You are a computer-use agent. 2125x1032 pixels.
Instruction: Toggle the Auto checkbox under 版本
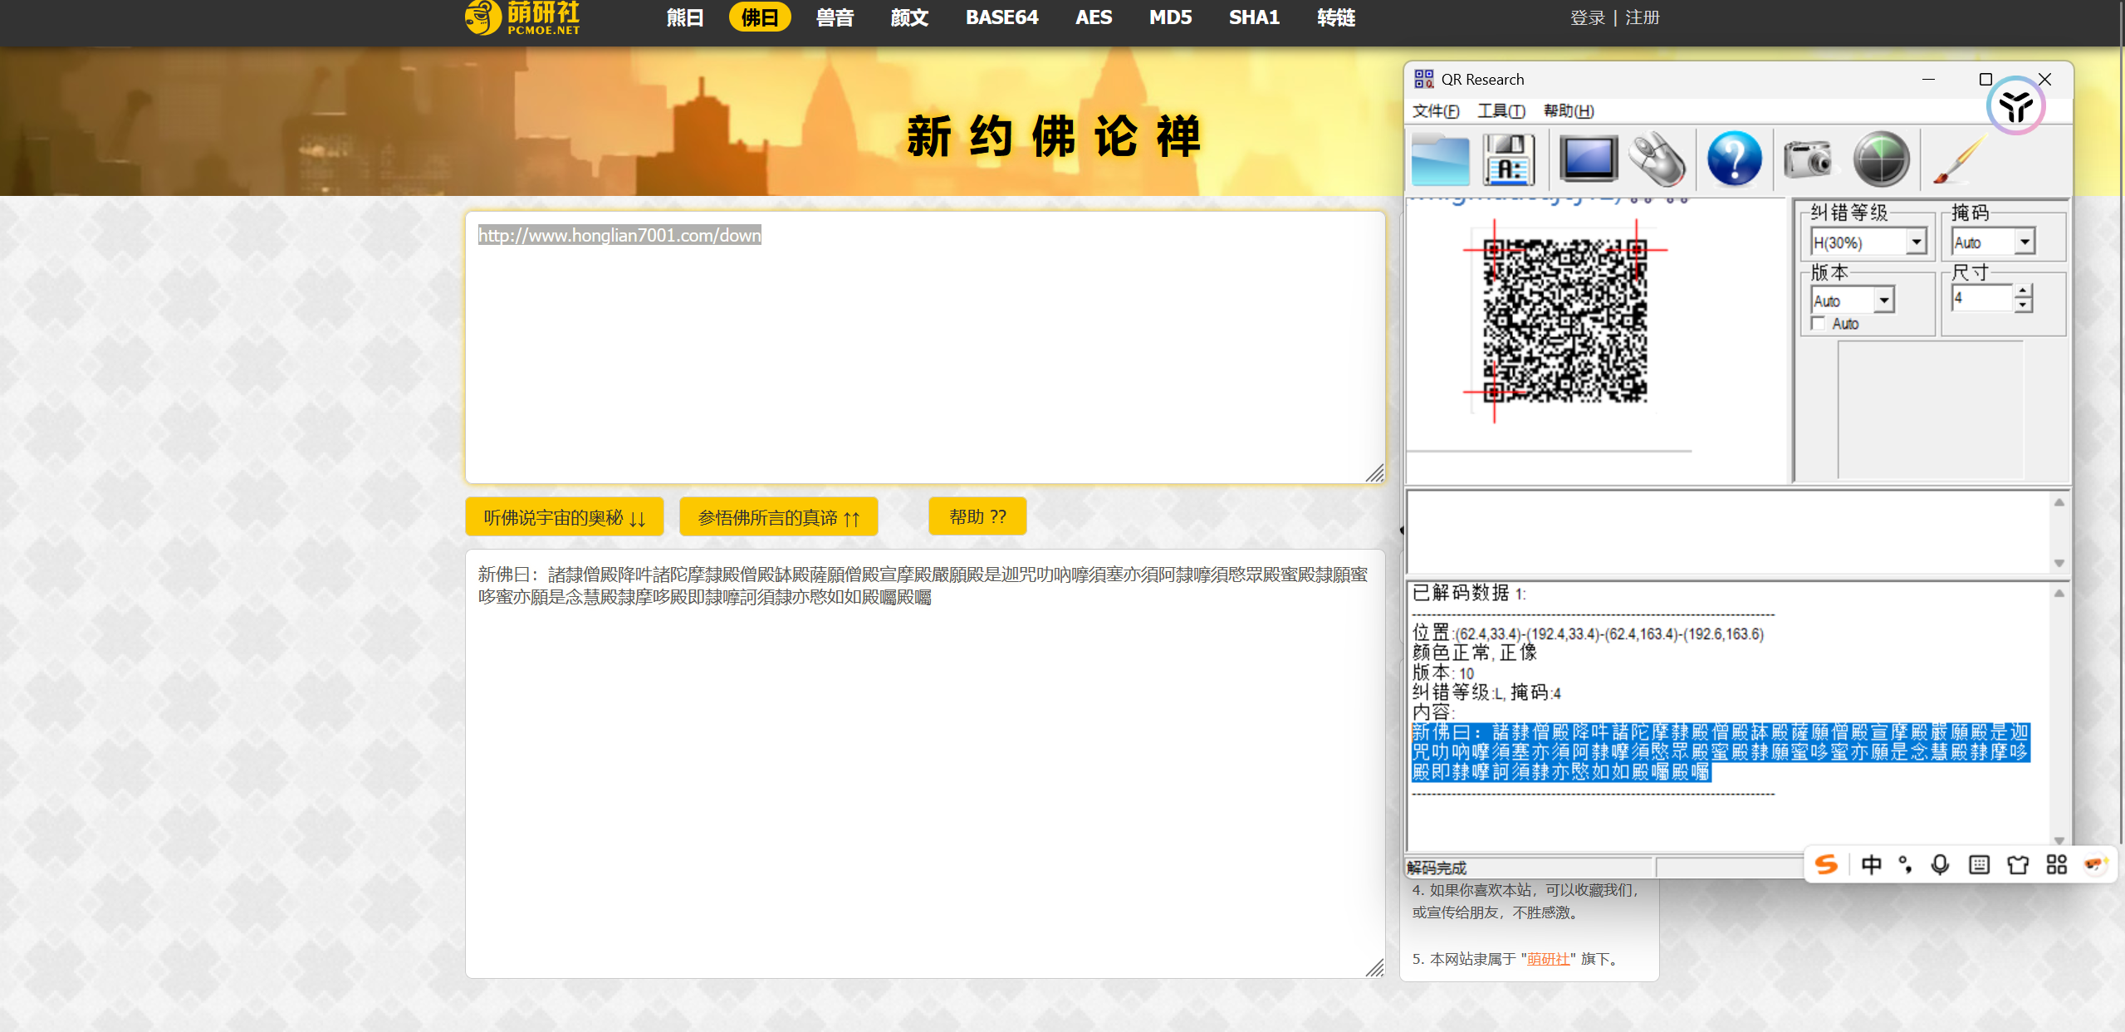(x=1819, y=323)
